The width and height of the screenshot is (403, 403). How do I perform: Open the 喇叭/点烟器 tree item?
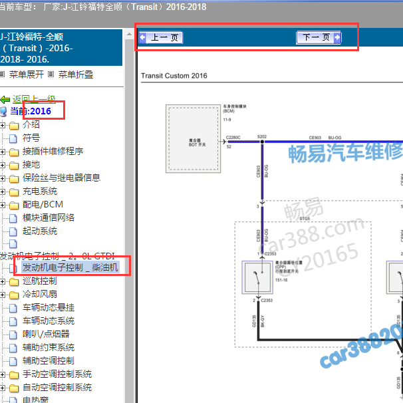pos(46,335)
